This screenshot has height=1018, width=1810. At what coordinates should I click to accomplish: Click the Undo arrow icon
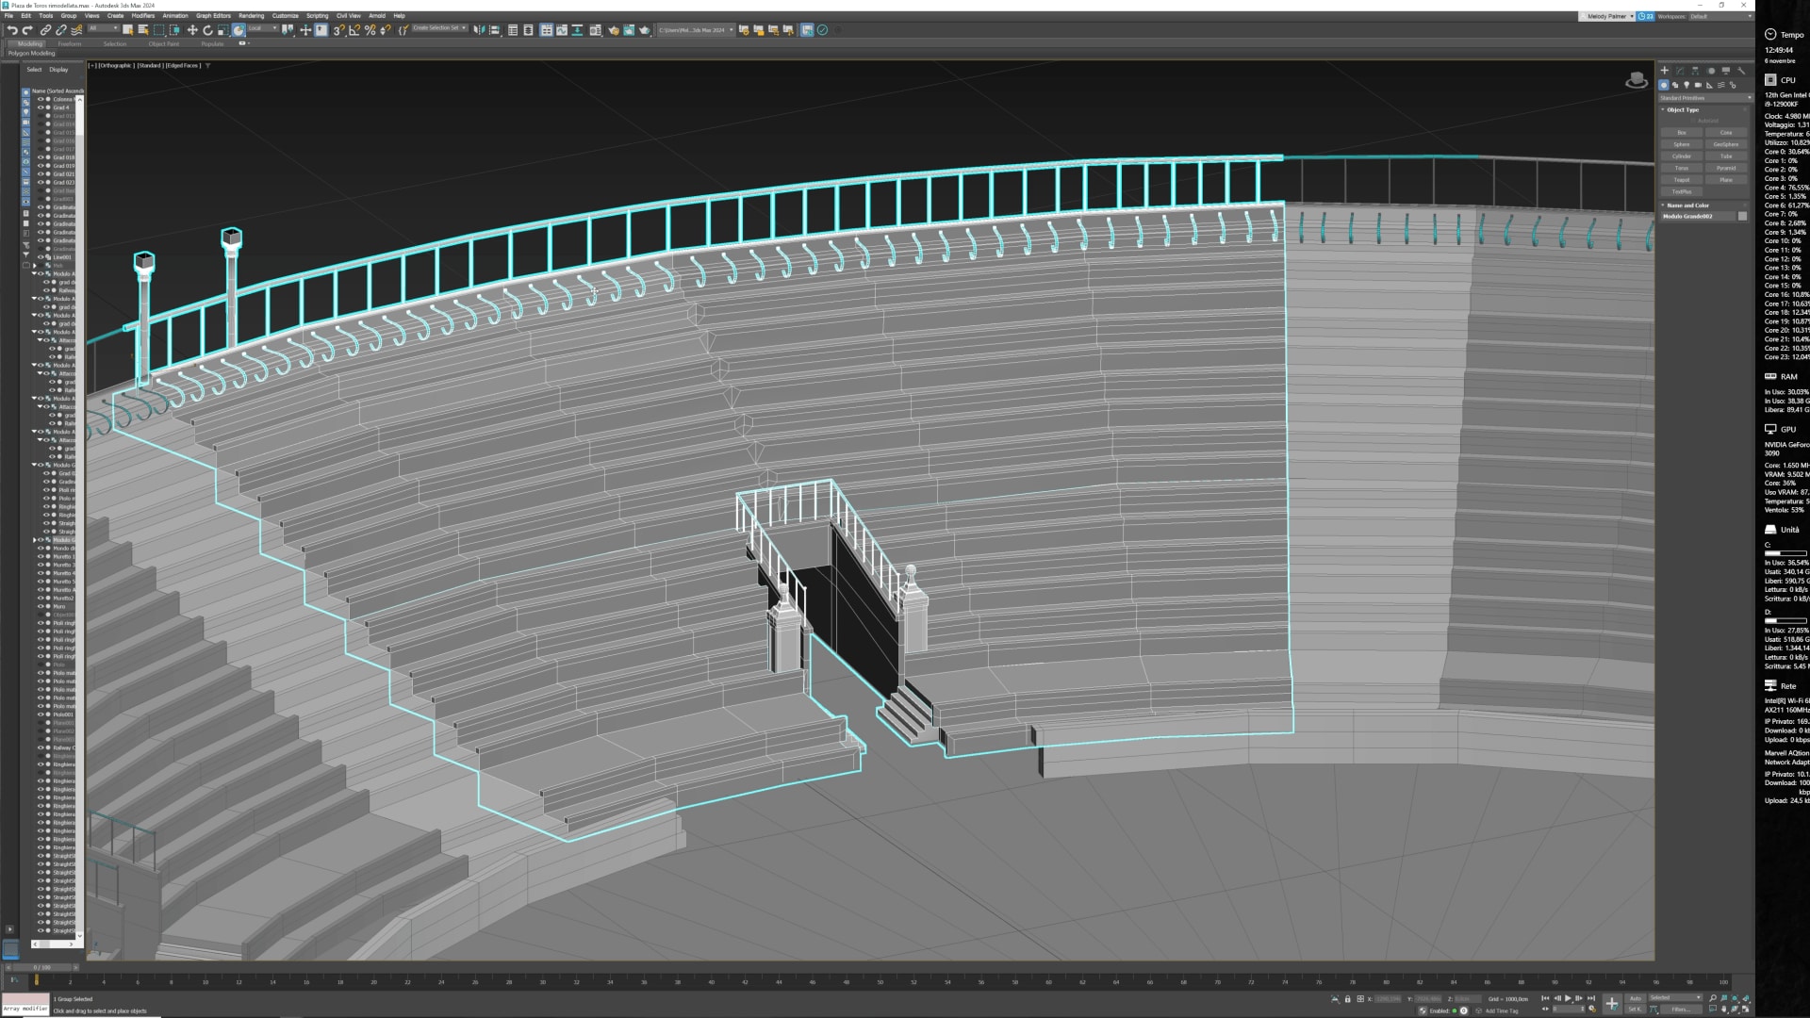(x=12, y=30)
